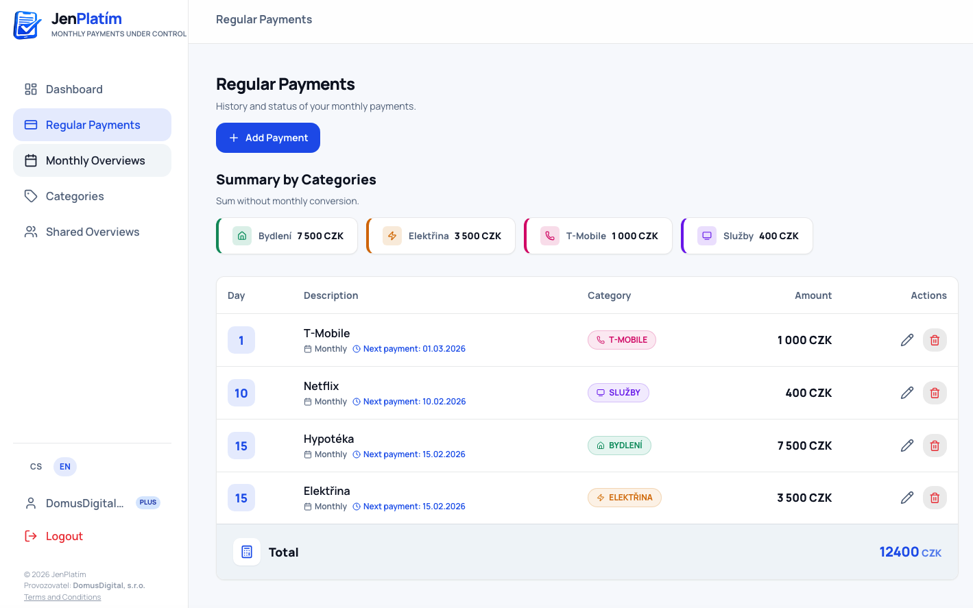The height and width of the screenshot is (608, 973).
Task: Delete the Netflix payment with trash icon
Action: 934,393
